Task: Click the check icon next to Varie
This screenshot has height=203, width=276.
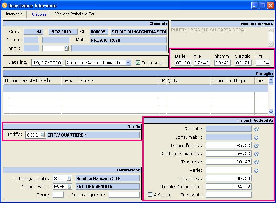Action: click(257, 170)
